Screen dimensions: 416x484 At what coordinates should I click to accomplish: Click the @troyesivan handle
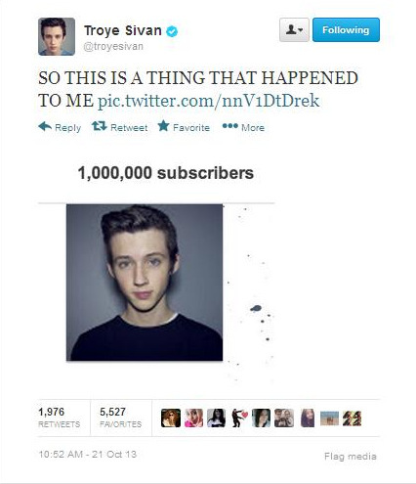point(113,47)
